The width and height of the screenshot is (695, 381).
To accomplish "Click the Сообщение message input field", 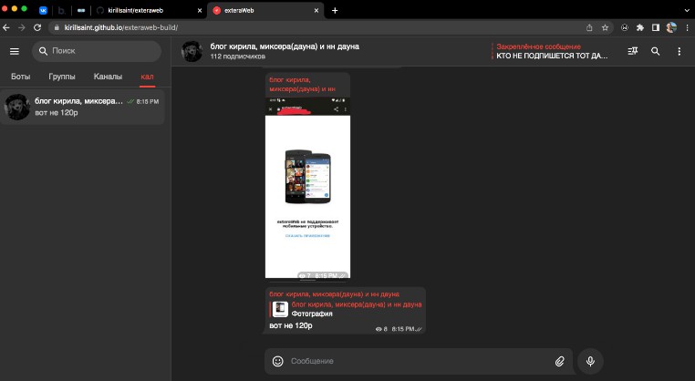I will [415, 361].
